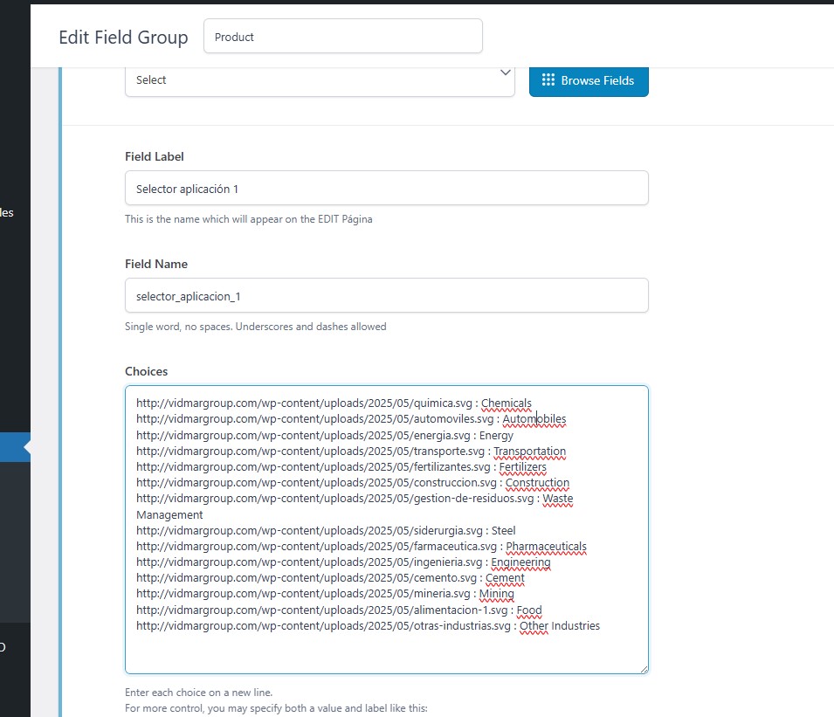Expand the field type chevron arrow
The height and width of the screenshot is (717, 834).
click(506, 72)
